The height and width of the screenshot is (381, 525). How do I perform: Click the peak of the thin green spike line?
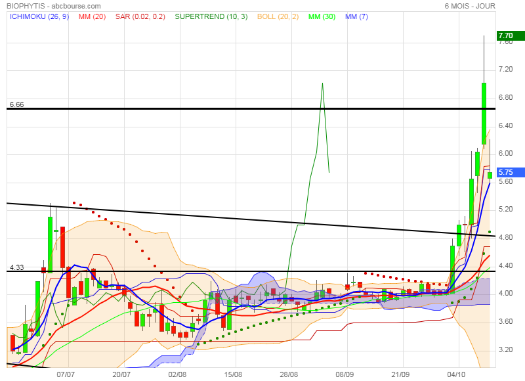[322, 83]
